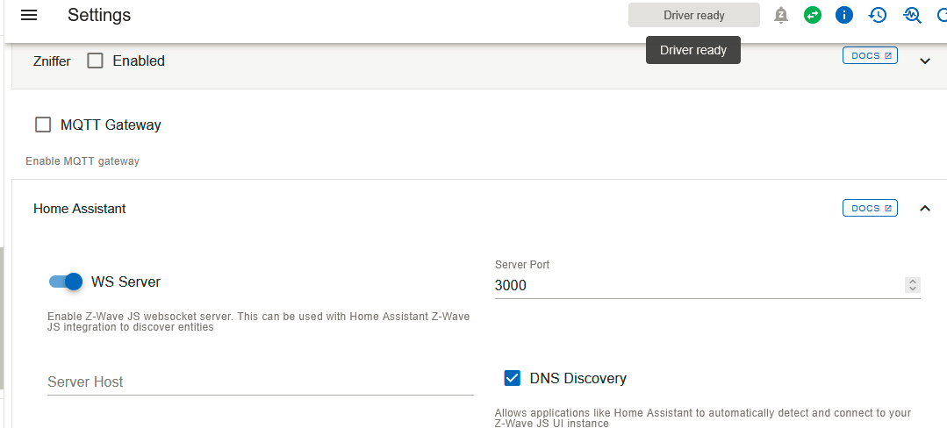This screenshot has height=428, width=947.
Task: Open the Zniffer DOCS link
Action: coord(870,56)
